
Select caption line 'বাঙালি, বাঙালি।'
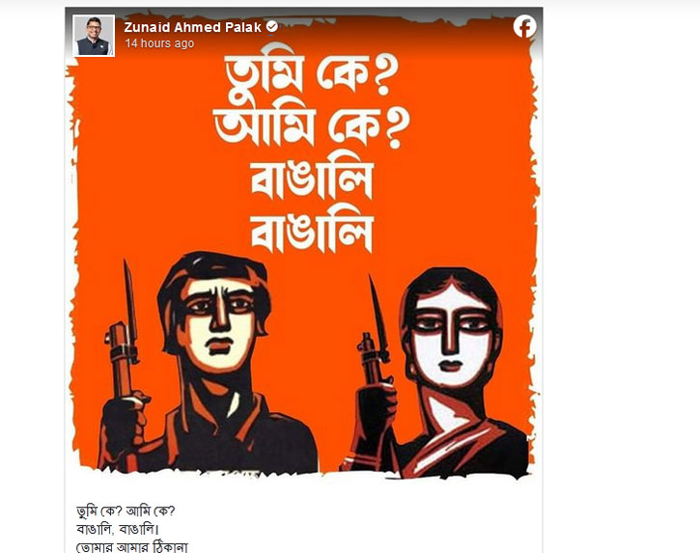coord(118,529)
